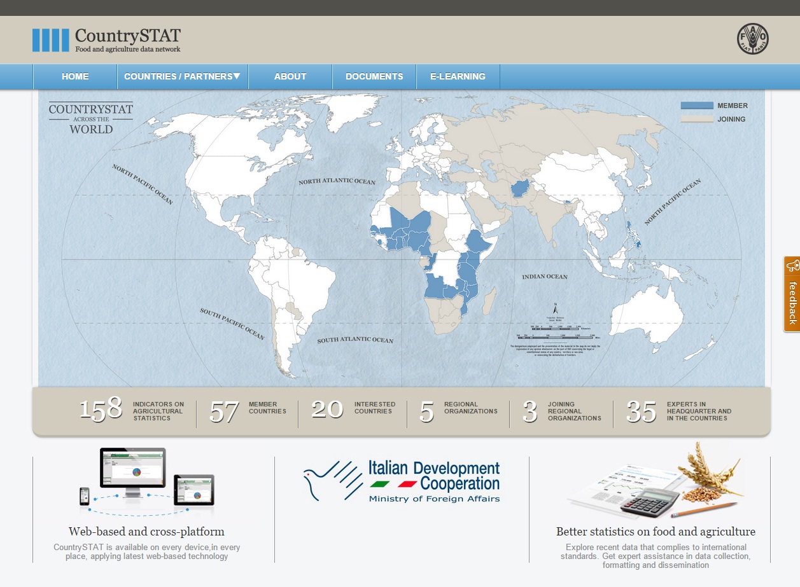The width and height of the screenshot is (800, 587).
Task: Switch to the ABOUT tab
Action: pyautogui.click(x=290, y=76)
